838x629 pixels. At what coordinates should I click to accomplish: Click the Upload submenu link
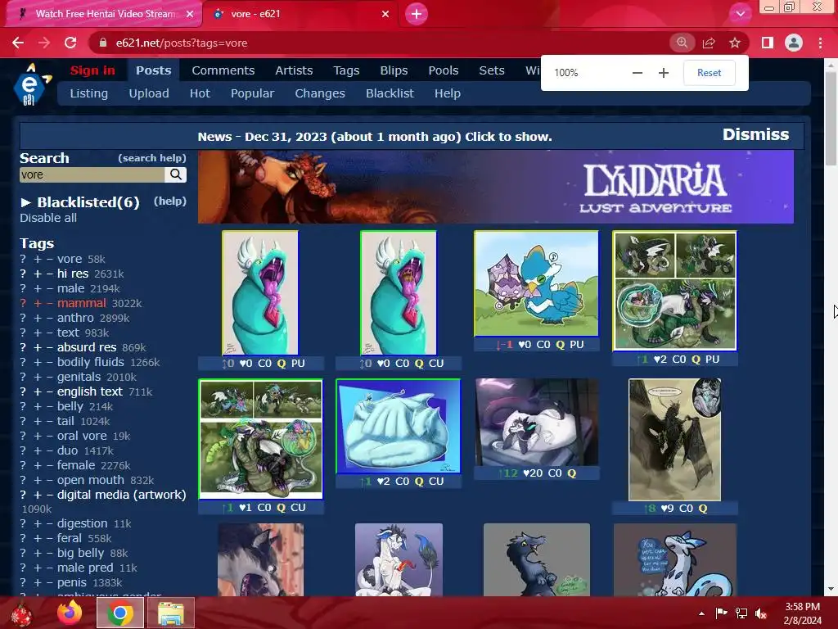coord(149,93)
